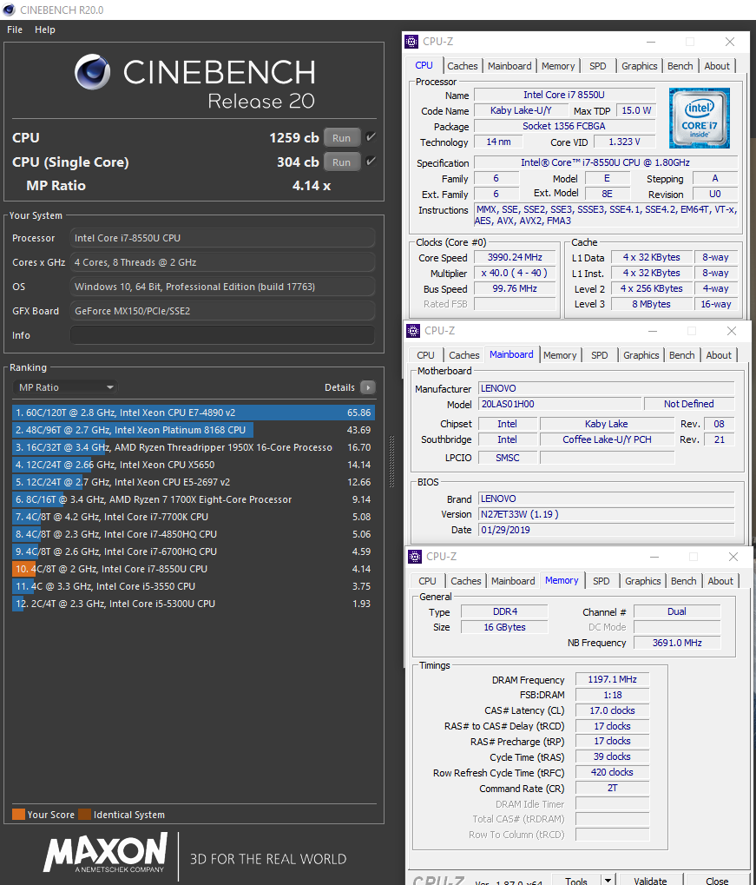This screenshot has width=756, height=885.
Task: Start the CPU benchmark with the Run button
Action: click(341, 136)
